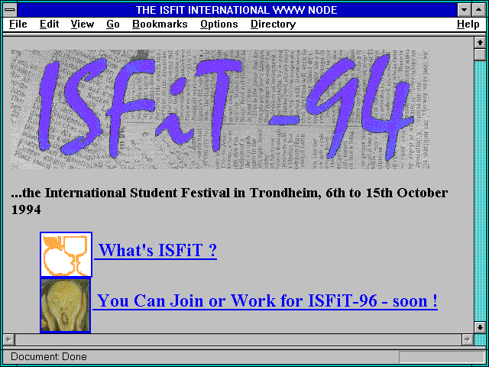Open the Help menu
The height and width of the screenshot is (367, 489).
tap(468, 24)
